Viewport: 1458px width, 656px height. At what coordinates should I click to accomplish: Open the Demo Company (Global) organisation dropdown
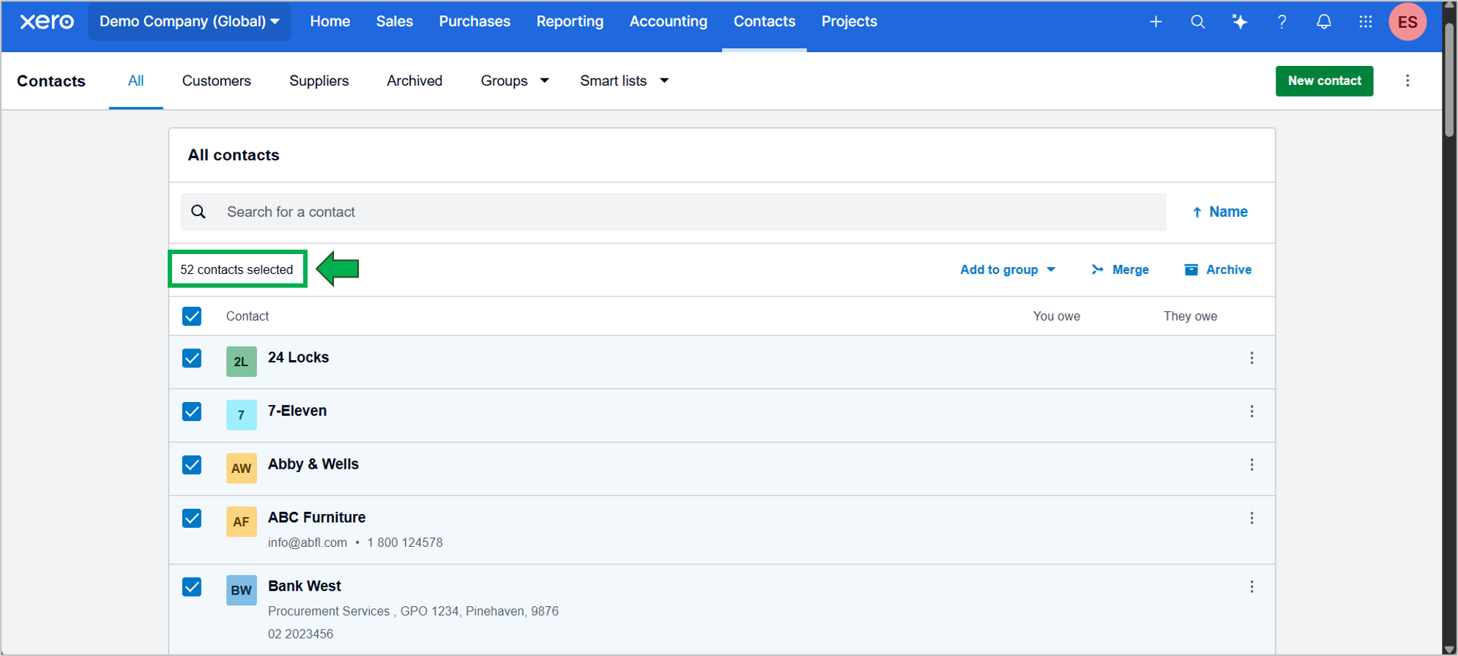point(190,22)
